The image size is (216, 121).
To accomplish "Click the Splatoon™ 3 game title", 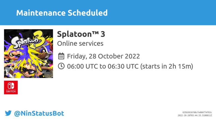I will [81, 34].
